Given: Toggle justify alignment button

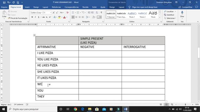Looking at the screenshot, I should 83,17.
